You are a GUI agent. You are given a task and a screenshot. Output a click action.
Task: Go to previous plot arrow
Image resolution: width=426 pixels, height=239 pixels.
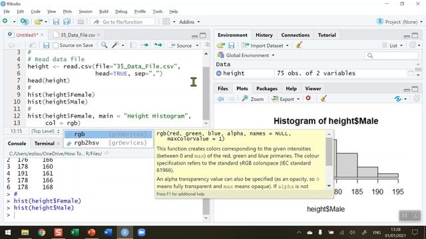tap(220, 99)
